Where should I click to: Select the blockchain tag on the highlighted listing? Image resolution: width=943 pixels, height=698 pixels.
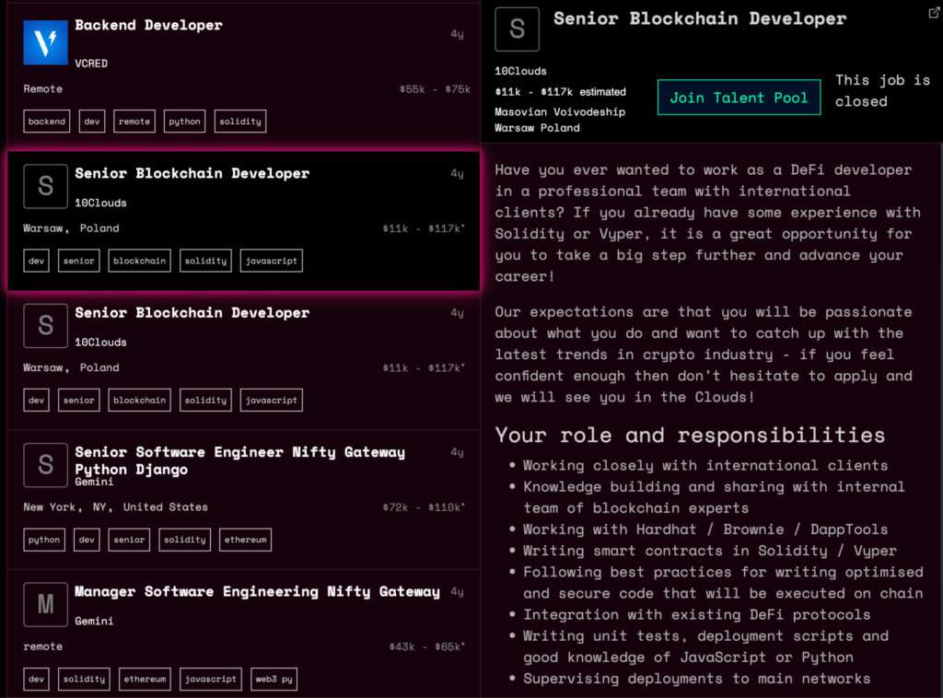pyautogui.click(x=140, y=261)
